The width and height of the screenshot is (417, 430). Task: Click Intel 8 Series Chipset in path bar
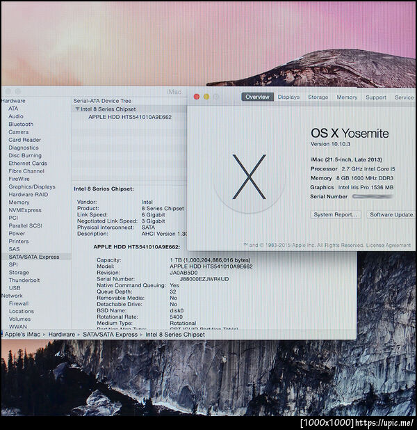[x=175, y=335]
